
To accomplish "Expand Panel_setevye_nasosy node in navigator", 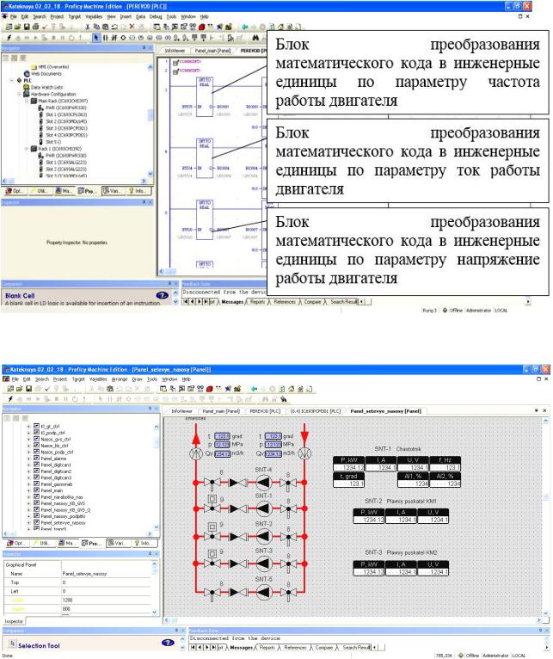I will tap(28, 523).
